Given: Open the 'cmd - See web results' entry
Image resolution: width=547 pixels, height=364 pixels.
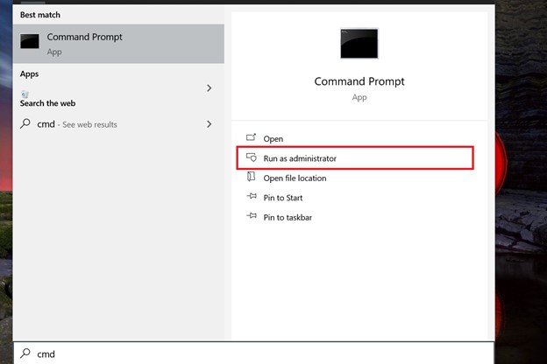Looking at the screenshot, I should (x=118, y=124).
